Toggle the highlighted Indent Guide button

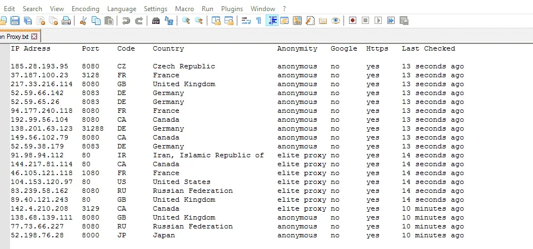pos(272,21)
